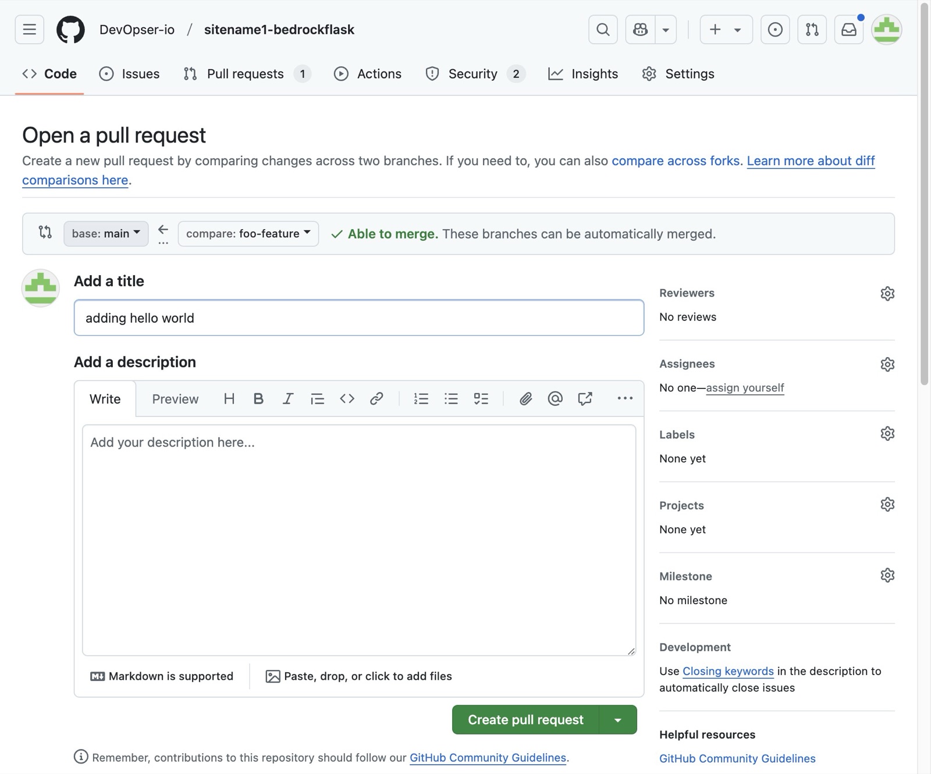Open the Insights tab
931x774 pixels.
click(583, 74)
